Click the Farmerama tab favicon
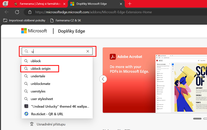The width and height of the screenshot is (207, 130). tap(16, 4)
